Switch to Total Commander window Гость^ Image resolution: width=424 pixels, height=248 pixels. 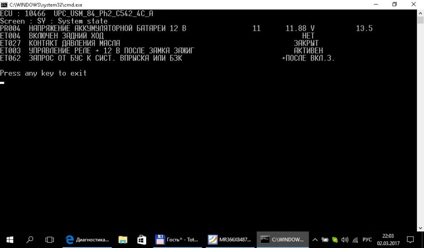tap(177, 240)
